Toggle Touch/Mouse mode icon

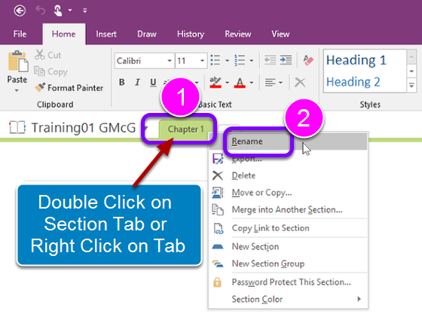pyautogui.click(x=57, y=11)
